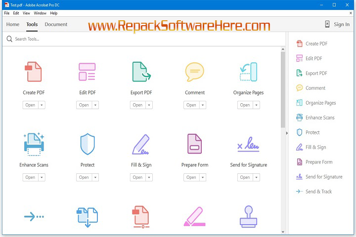
Task: Select the Organize Pages large icon
Action: pyautogui.click(x=249, y=72)
